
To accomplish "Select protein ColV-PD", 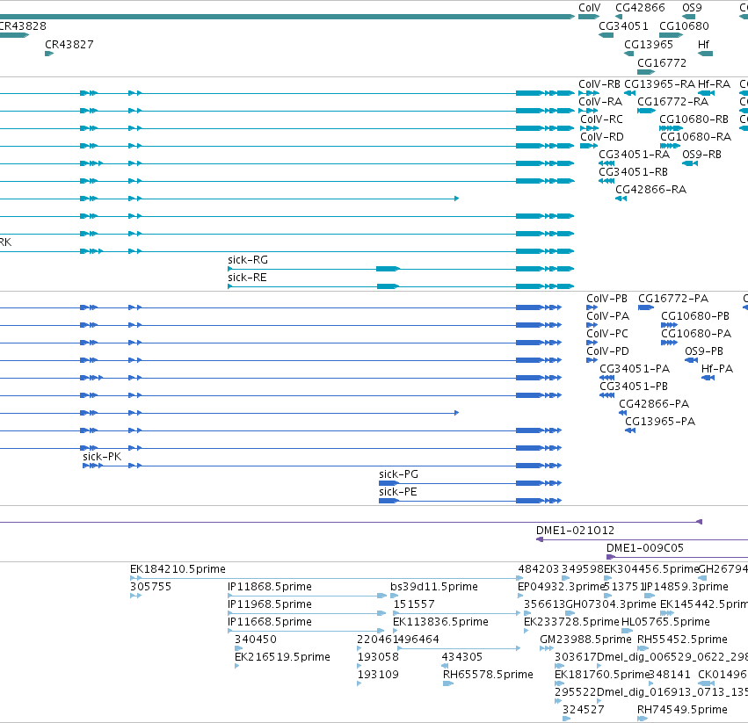I will click(x=607, y=352).
